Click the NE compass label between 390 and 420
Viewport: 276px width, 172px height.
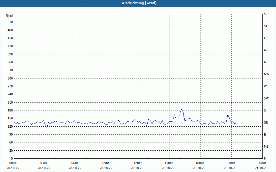[x=266, y=50]
